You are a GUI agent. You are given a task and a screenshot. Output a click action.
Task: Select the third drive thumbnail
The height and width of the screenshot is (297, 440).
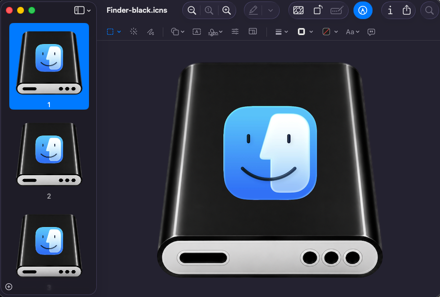(x=49, y=245)
